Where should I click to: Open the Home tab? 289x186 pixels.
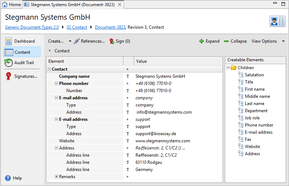11,5
